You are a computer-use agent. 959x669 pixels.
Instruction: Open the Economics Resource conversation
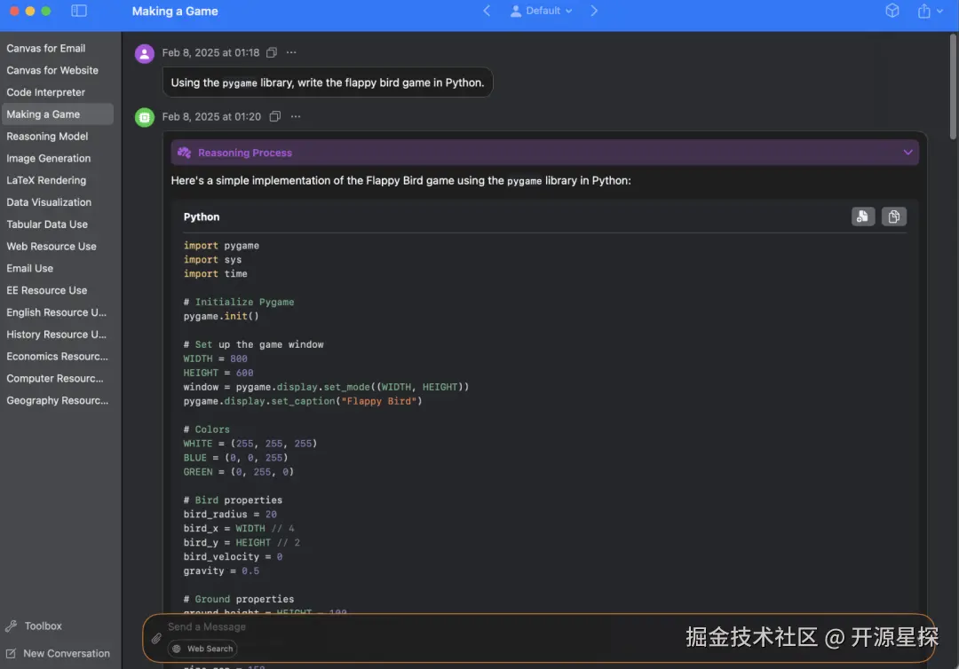[57, 356]
